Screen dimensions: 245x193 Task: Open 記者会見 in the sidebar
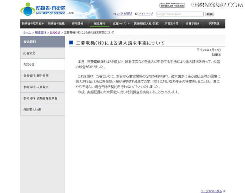(43, 53)
